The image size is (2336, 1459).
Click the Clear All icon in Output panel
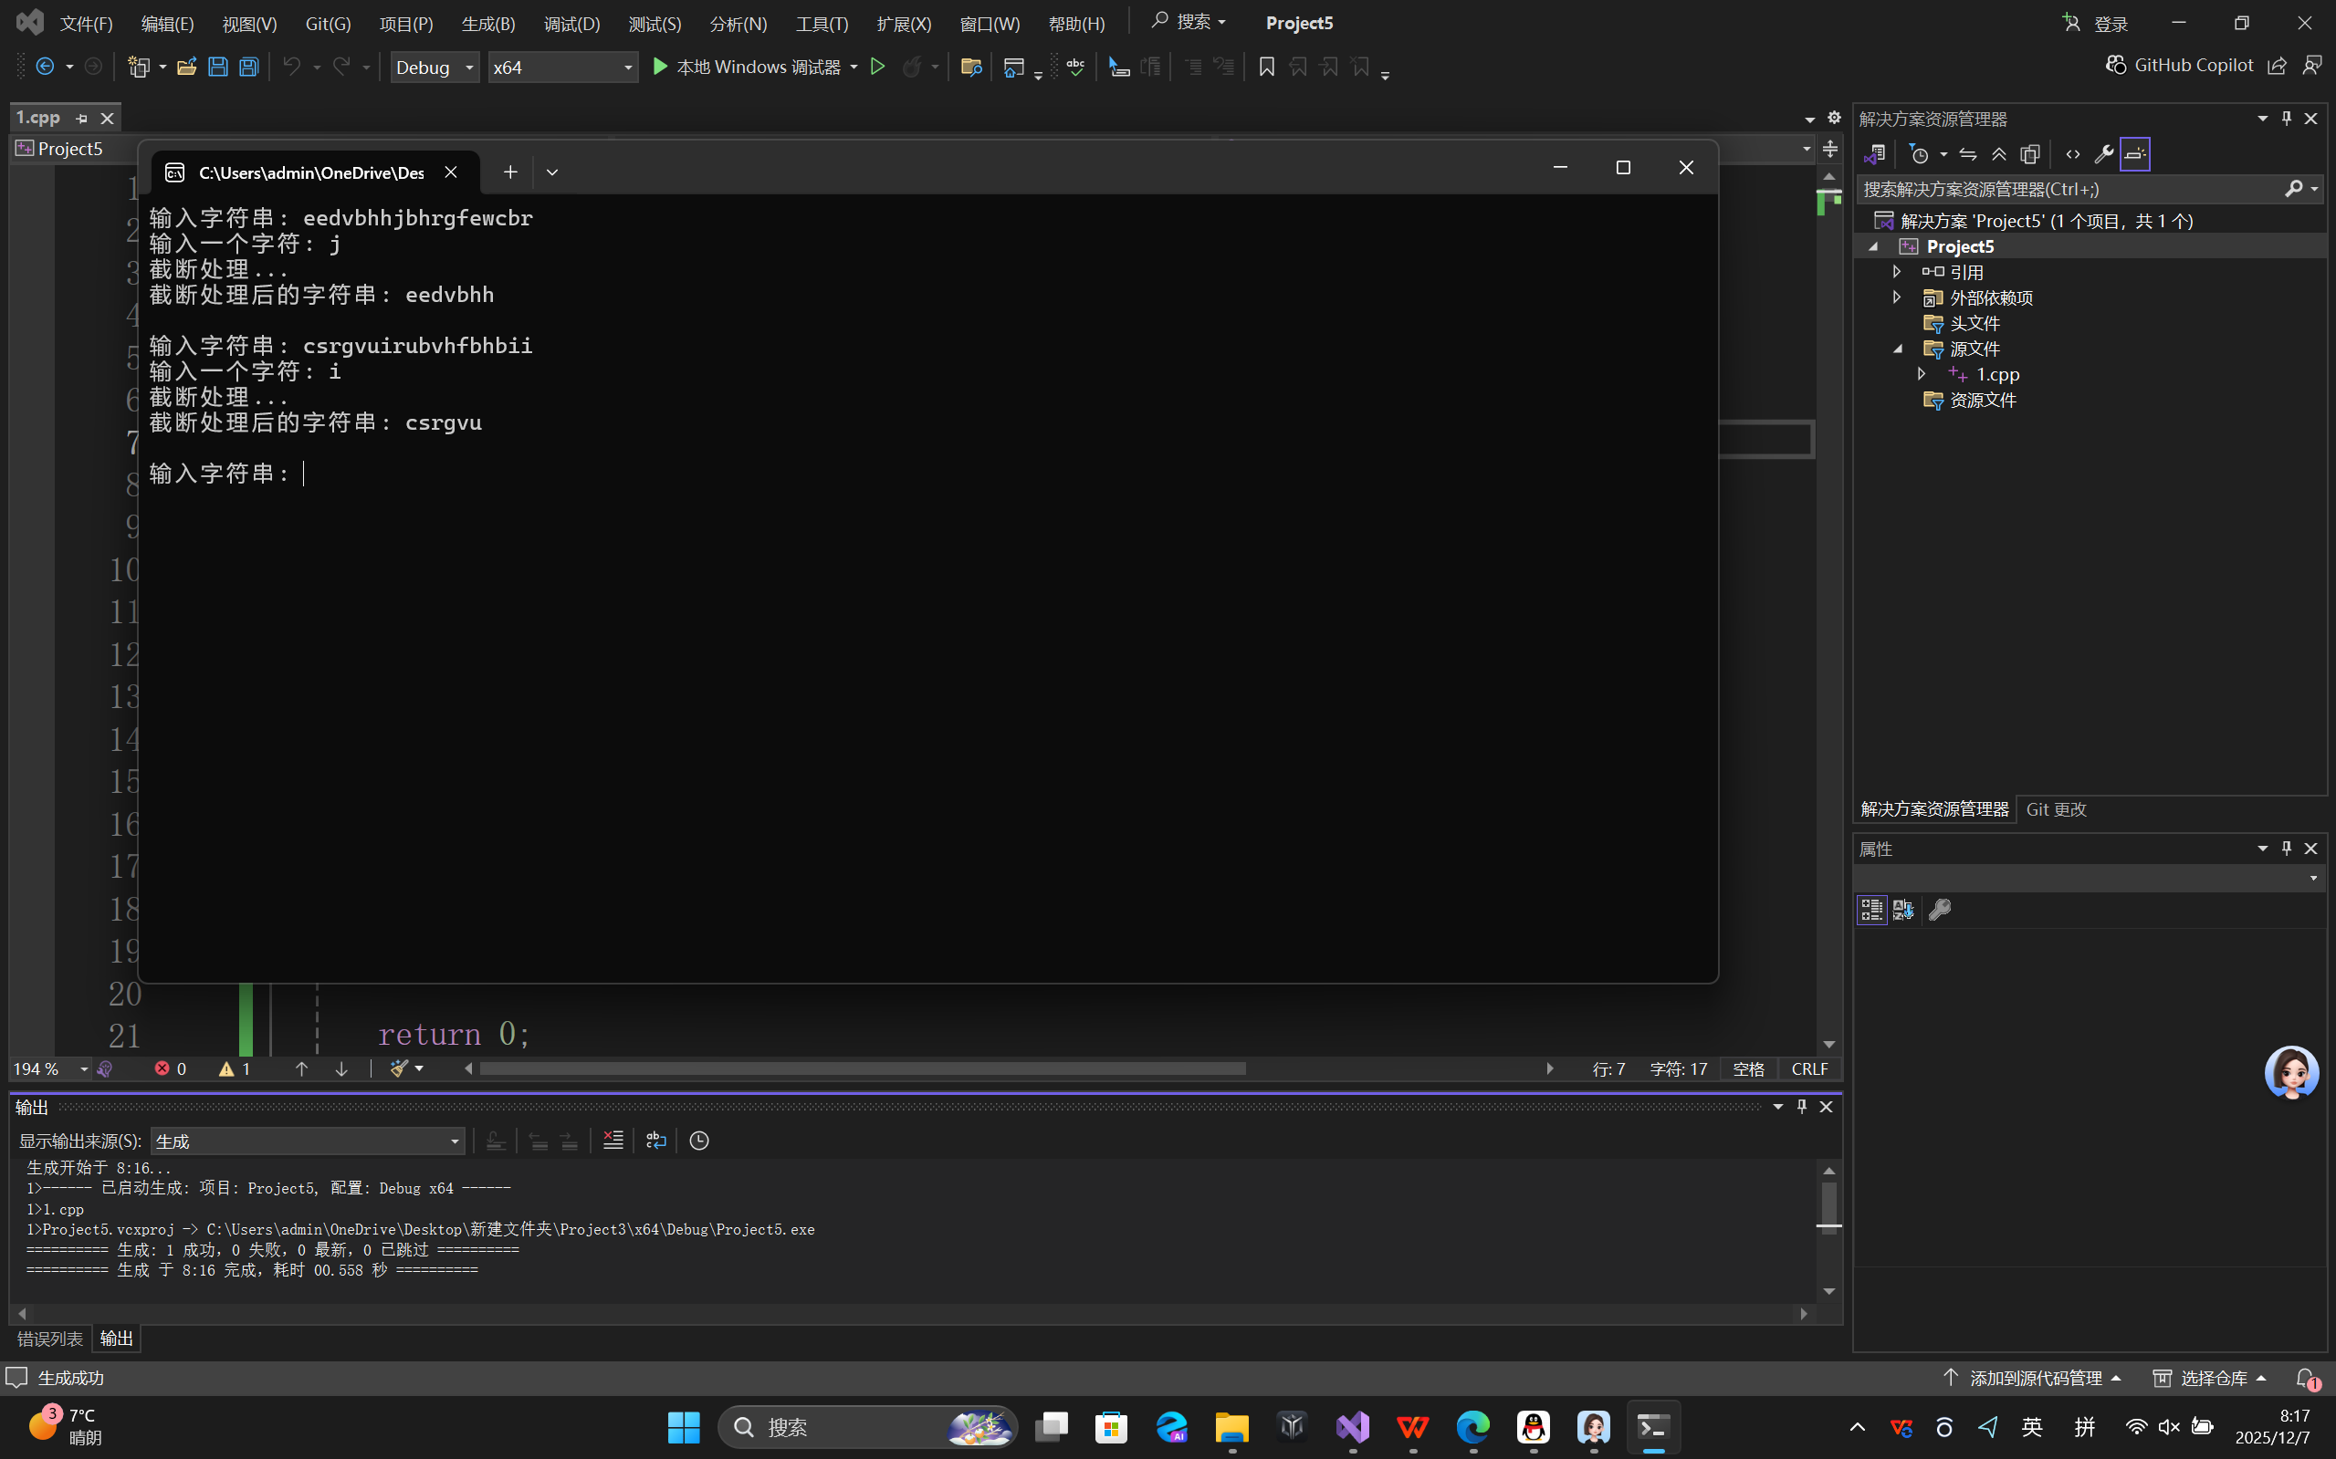[613, 1141]
